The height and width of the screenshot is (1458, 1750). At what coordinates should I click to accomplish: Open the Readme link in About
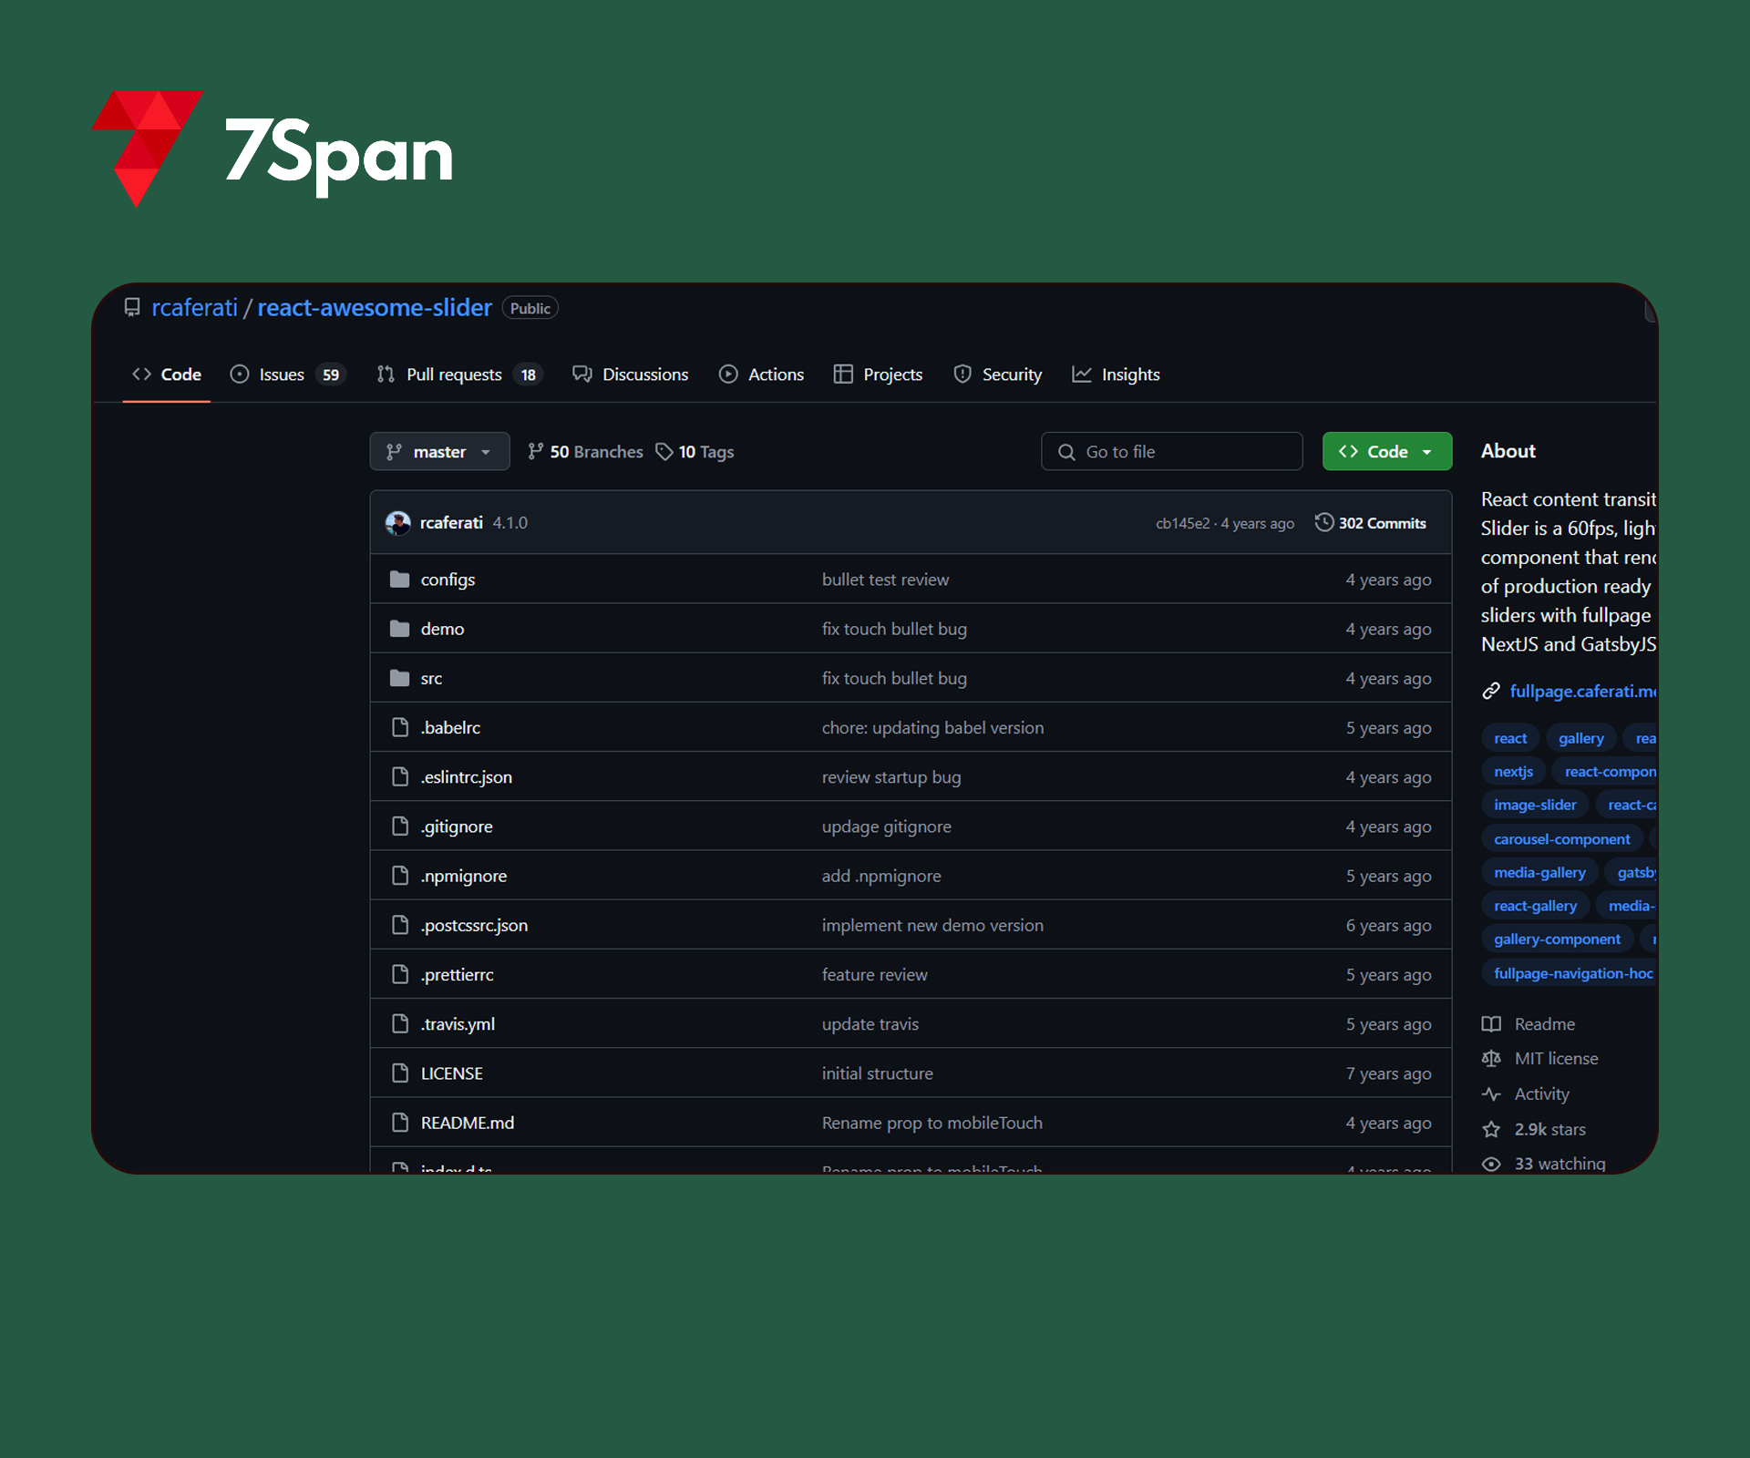click(1544, 1024)
